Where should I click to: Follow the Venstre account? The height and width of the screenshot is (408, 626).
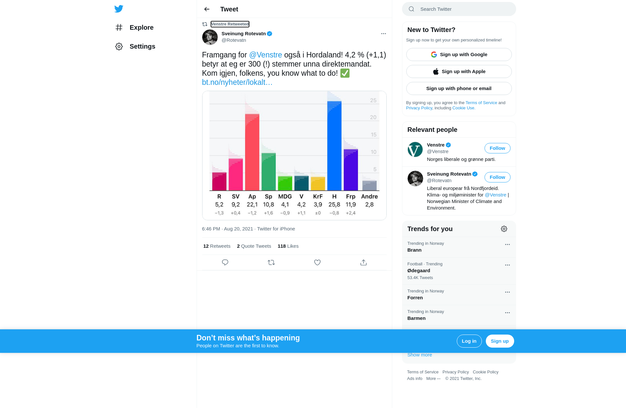[x=497, y=148]
